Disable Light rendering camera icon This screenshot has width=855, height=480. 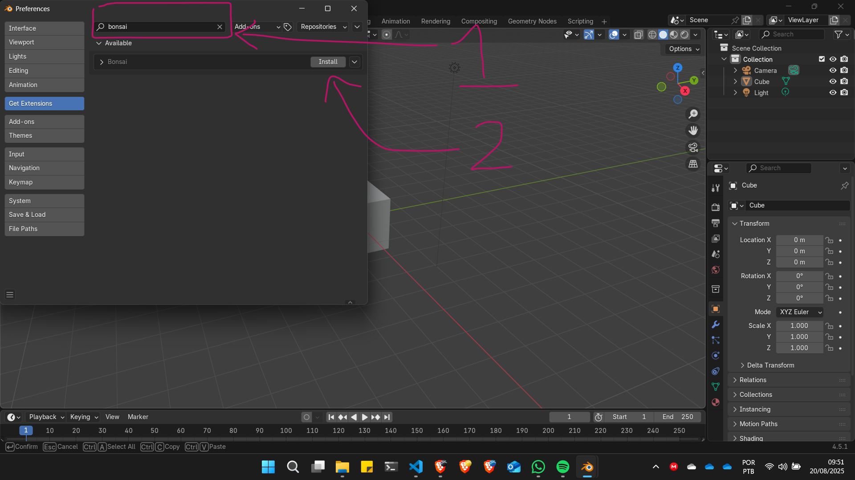pyautogui.click(x=844, y=92)
